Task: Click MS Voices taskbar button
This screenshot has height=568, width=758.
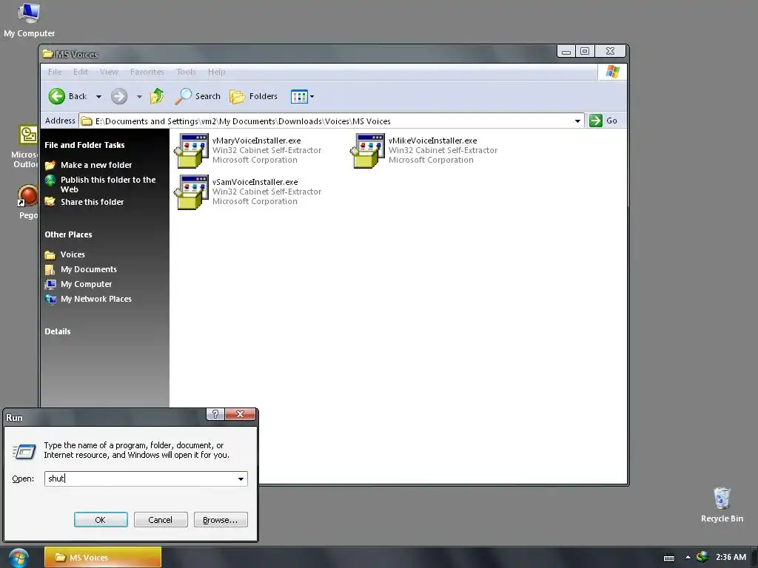Action: 102,558
